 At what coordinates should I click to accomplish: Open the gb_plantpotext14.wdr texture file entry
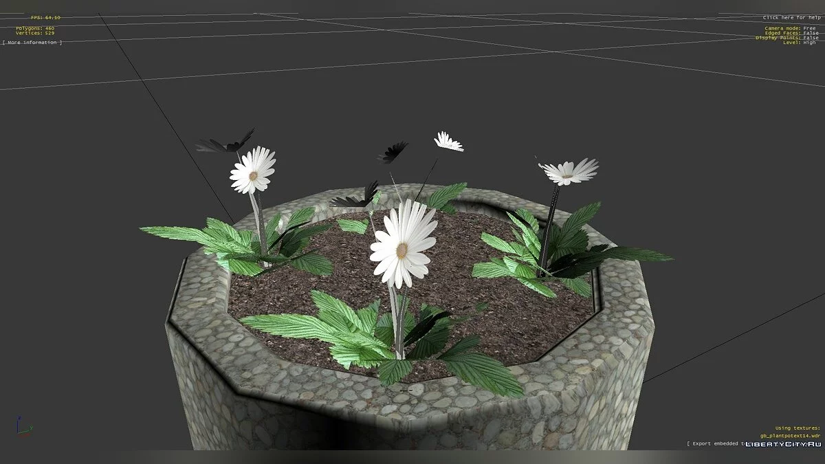[x=790, y=436]
